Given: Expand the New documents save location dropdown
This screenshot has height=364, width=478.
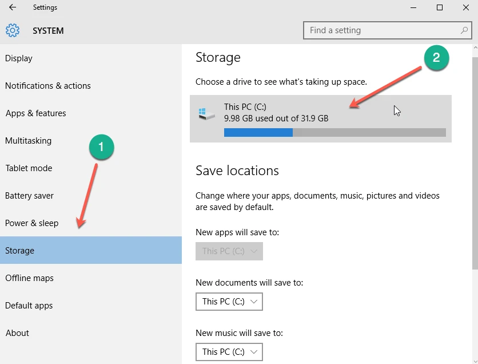Looking at the screenshot, I should pos(229,302).
